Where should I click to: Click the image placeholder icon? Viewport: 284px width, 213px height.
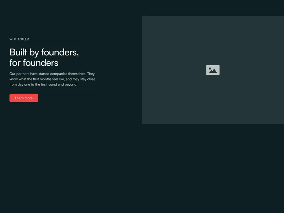pyautogui.click(x=213, y=70)
